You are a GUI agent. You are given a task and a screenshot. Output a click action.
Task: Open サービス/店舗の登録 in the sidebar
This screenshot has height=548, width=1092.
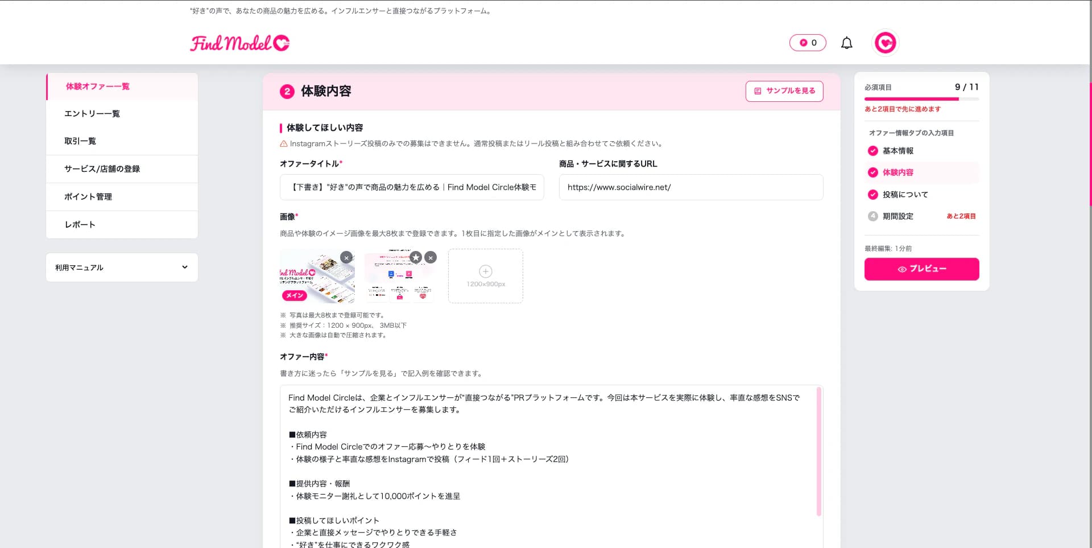pyautogui.click(x=122, y=169)
